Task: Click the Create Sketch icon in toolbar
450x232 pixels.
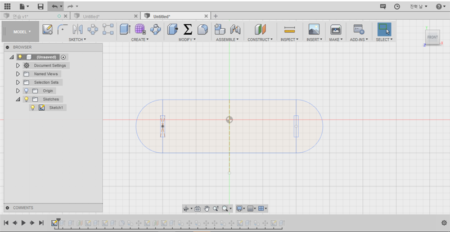Action: 48,29
